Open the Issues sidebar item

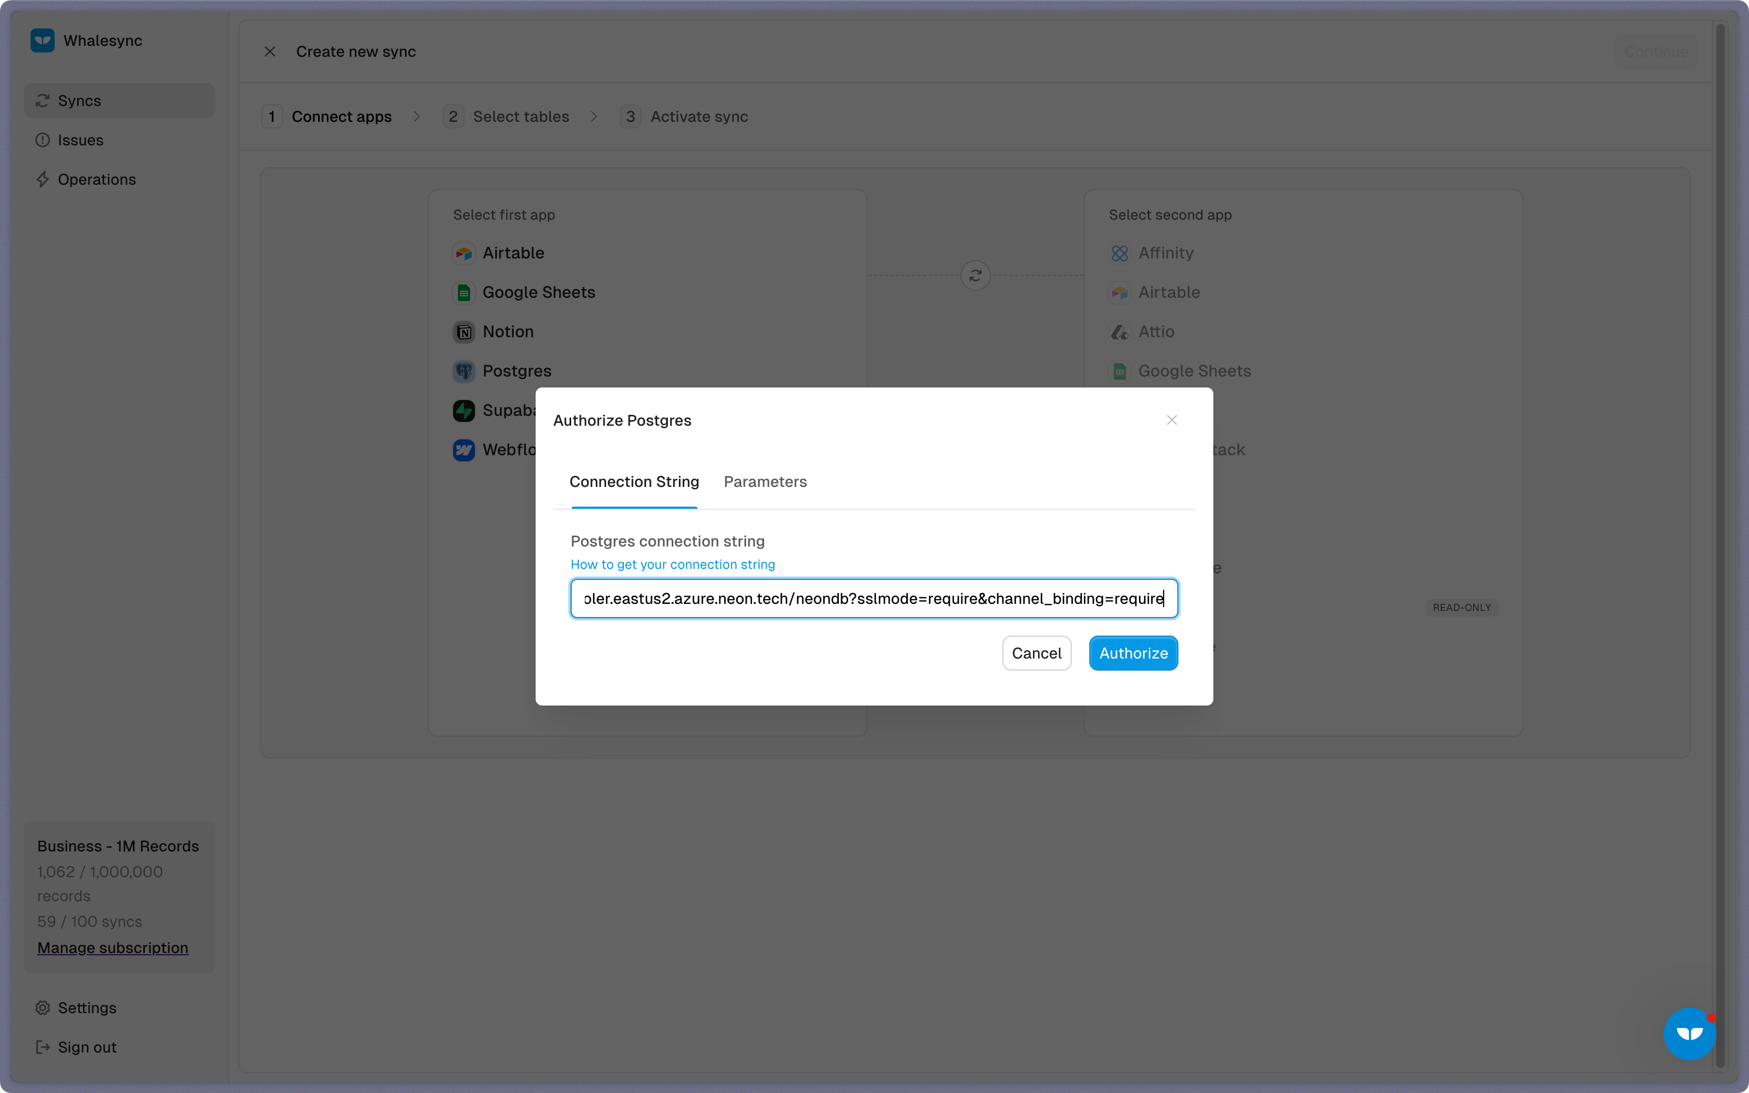(119, 140)
